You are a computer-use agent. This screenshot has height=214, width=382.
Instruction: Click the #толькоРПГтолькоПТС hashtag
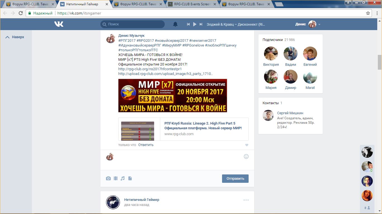coord(138,50)
